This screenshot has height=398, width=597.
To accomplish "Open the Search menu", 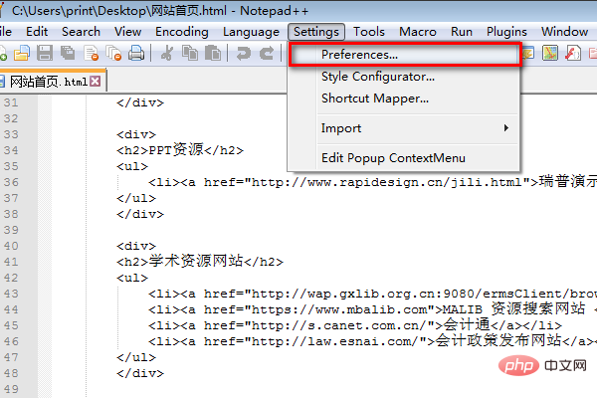I will [x=81, y=32].
